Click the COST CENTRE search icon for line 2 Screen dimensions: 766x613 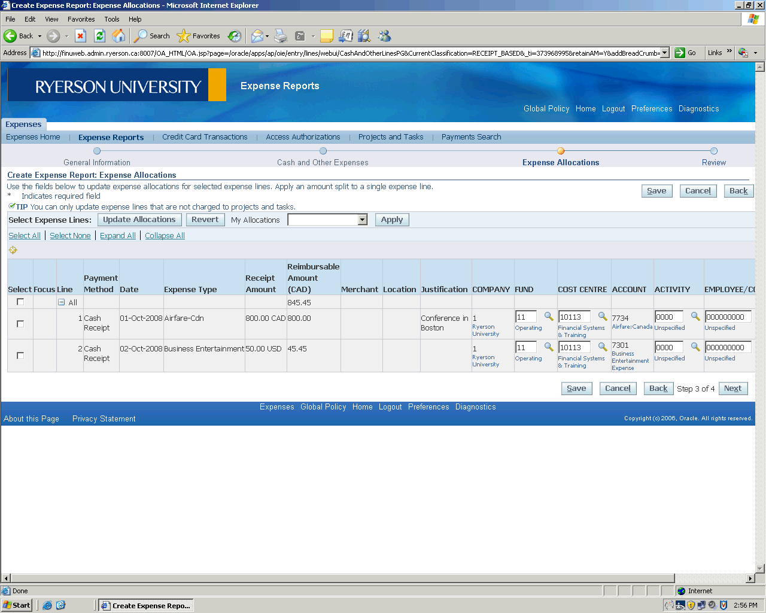602,347
